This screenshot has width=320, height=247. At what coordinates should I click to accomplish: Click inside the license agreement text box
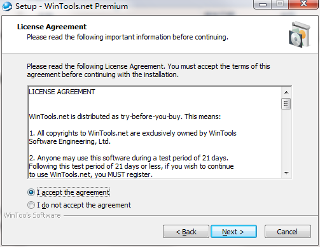pos(155,132)
